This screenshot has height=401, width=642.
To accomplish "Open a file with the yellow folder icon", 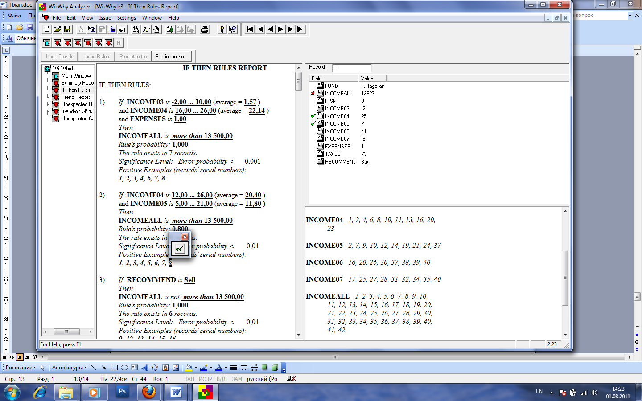I will pos(57,29).
